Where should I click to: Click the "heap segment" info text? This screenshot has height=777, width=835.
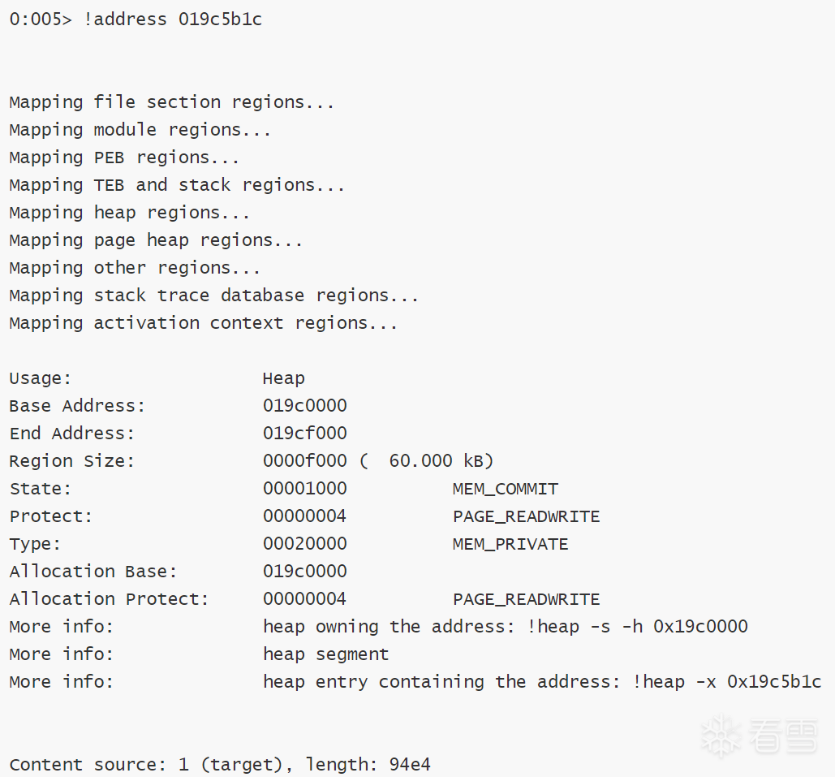[x=325, y=654]
